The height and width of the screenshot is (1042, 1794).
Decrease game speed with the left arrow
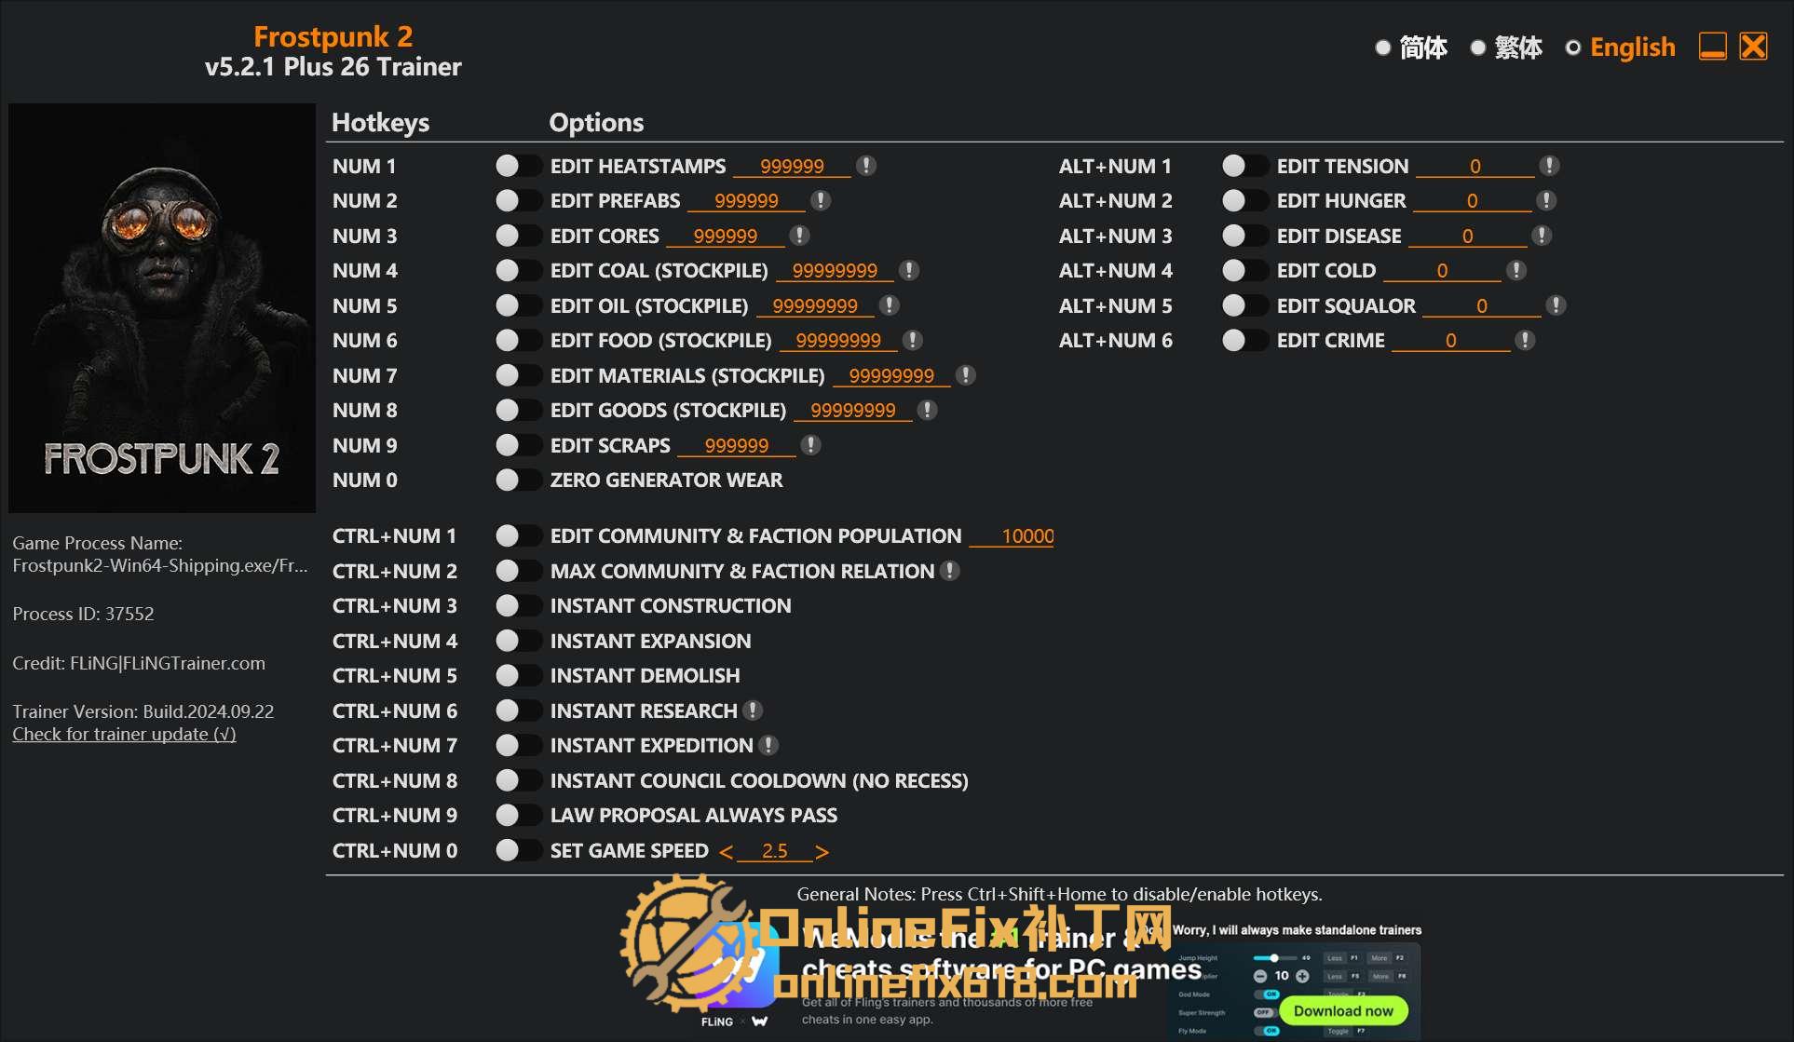point(727,852)
